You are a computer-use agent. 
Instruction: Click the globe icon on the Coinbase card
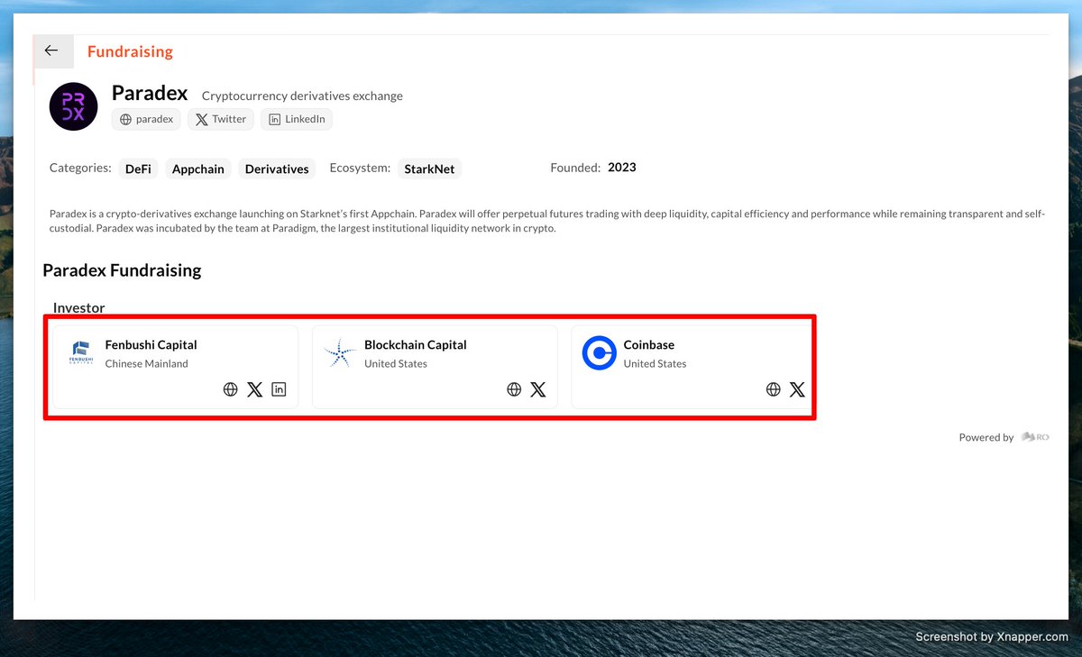773,388
